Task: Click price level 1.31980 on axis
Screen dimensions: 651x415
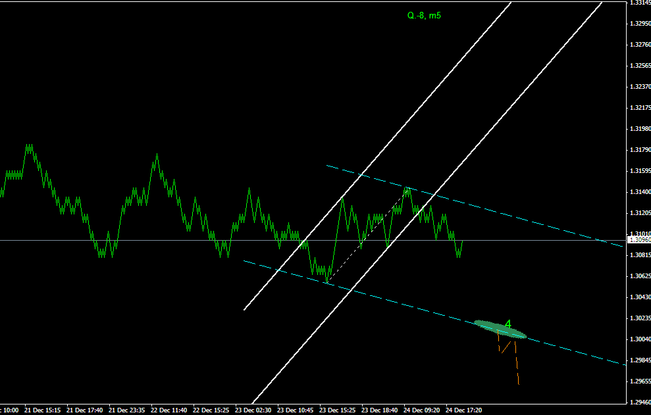Action: click(640, 129)
